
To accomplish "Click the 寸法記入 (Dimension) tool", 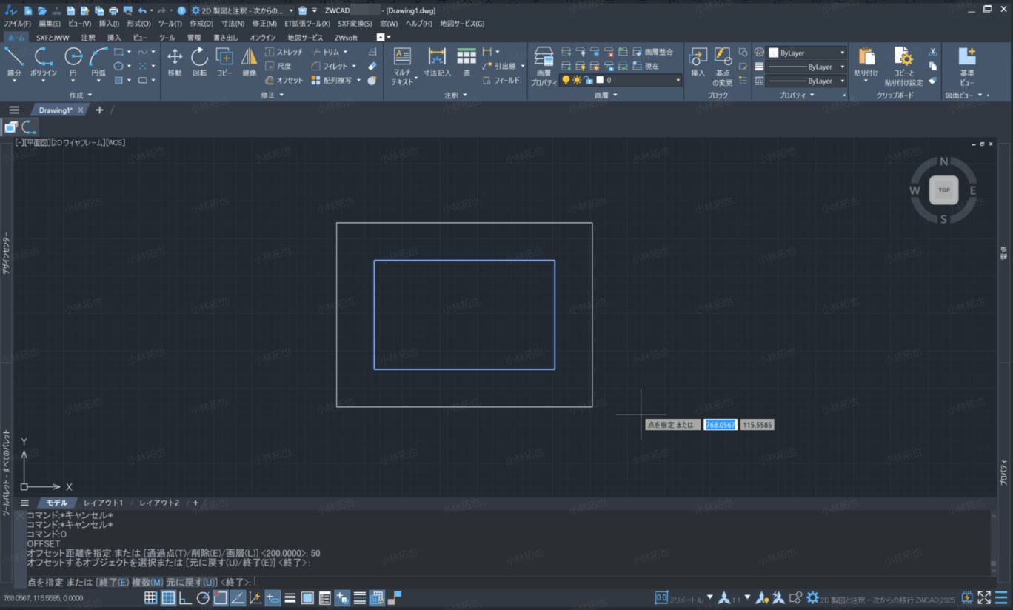I will pos(437,63).
